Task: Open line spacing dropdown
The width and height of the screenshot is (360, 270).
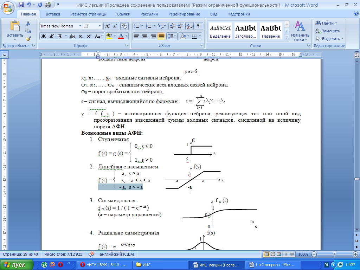Action: click(x=171, y=36)
